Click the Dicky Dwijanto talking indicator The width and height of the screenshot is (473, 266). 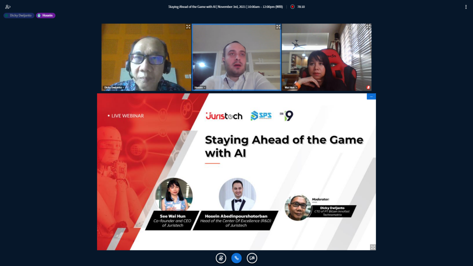click(19, 15)
